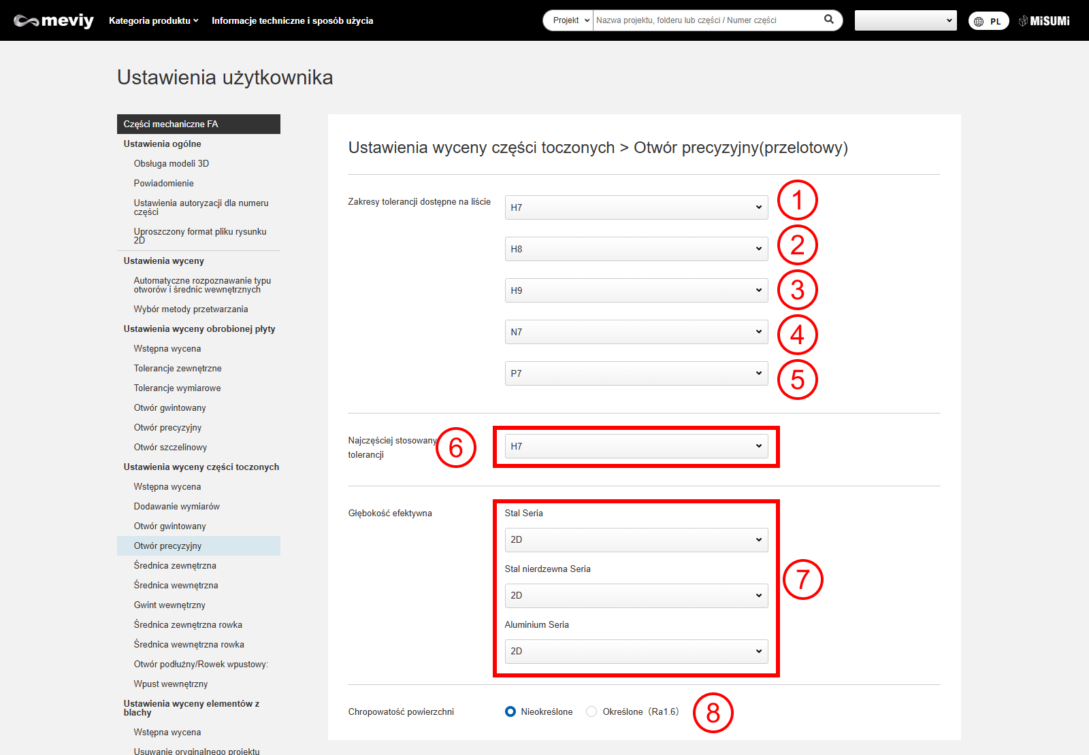Expand the N7 tolerance dropdown
This screenshot has height=755, width=1089.
coord(636,332)
